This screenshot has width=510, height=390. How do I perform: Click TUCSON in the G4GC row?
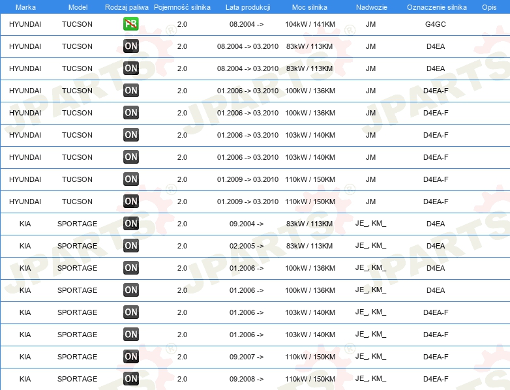(x=77, y=24)
